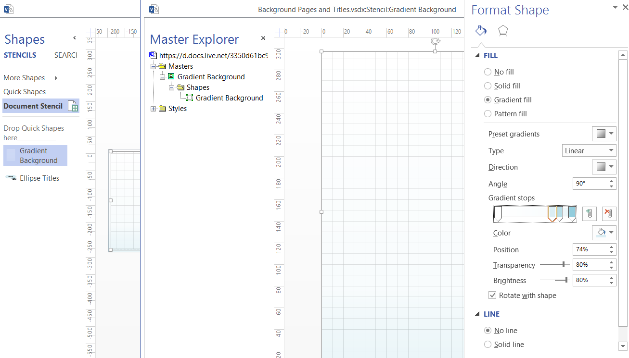This screenshot has height=358, width=629.
Task: Open the gradient Type dropdown showing Linear
Action: click(x=589, y=150)
